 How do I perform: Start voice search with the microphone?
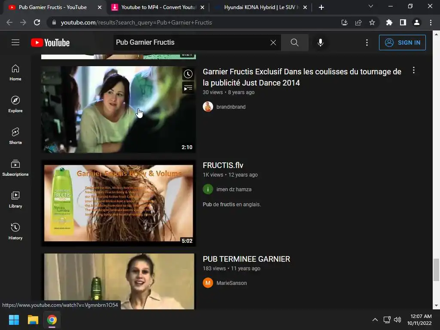[x=321, y=43]
